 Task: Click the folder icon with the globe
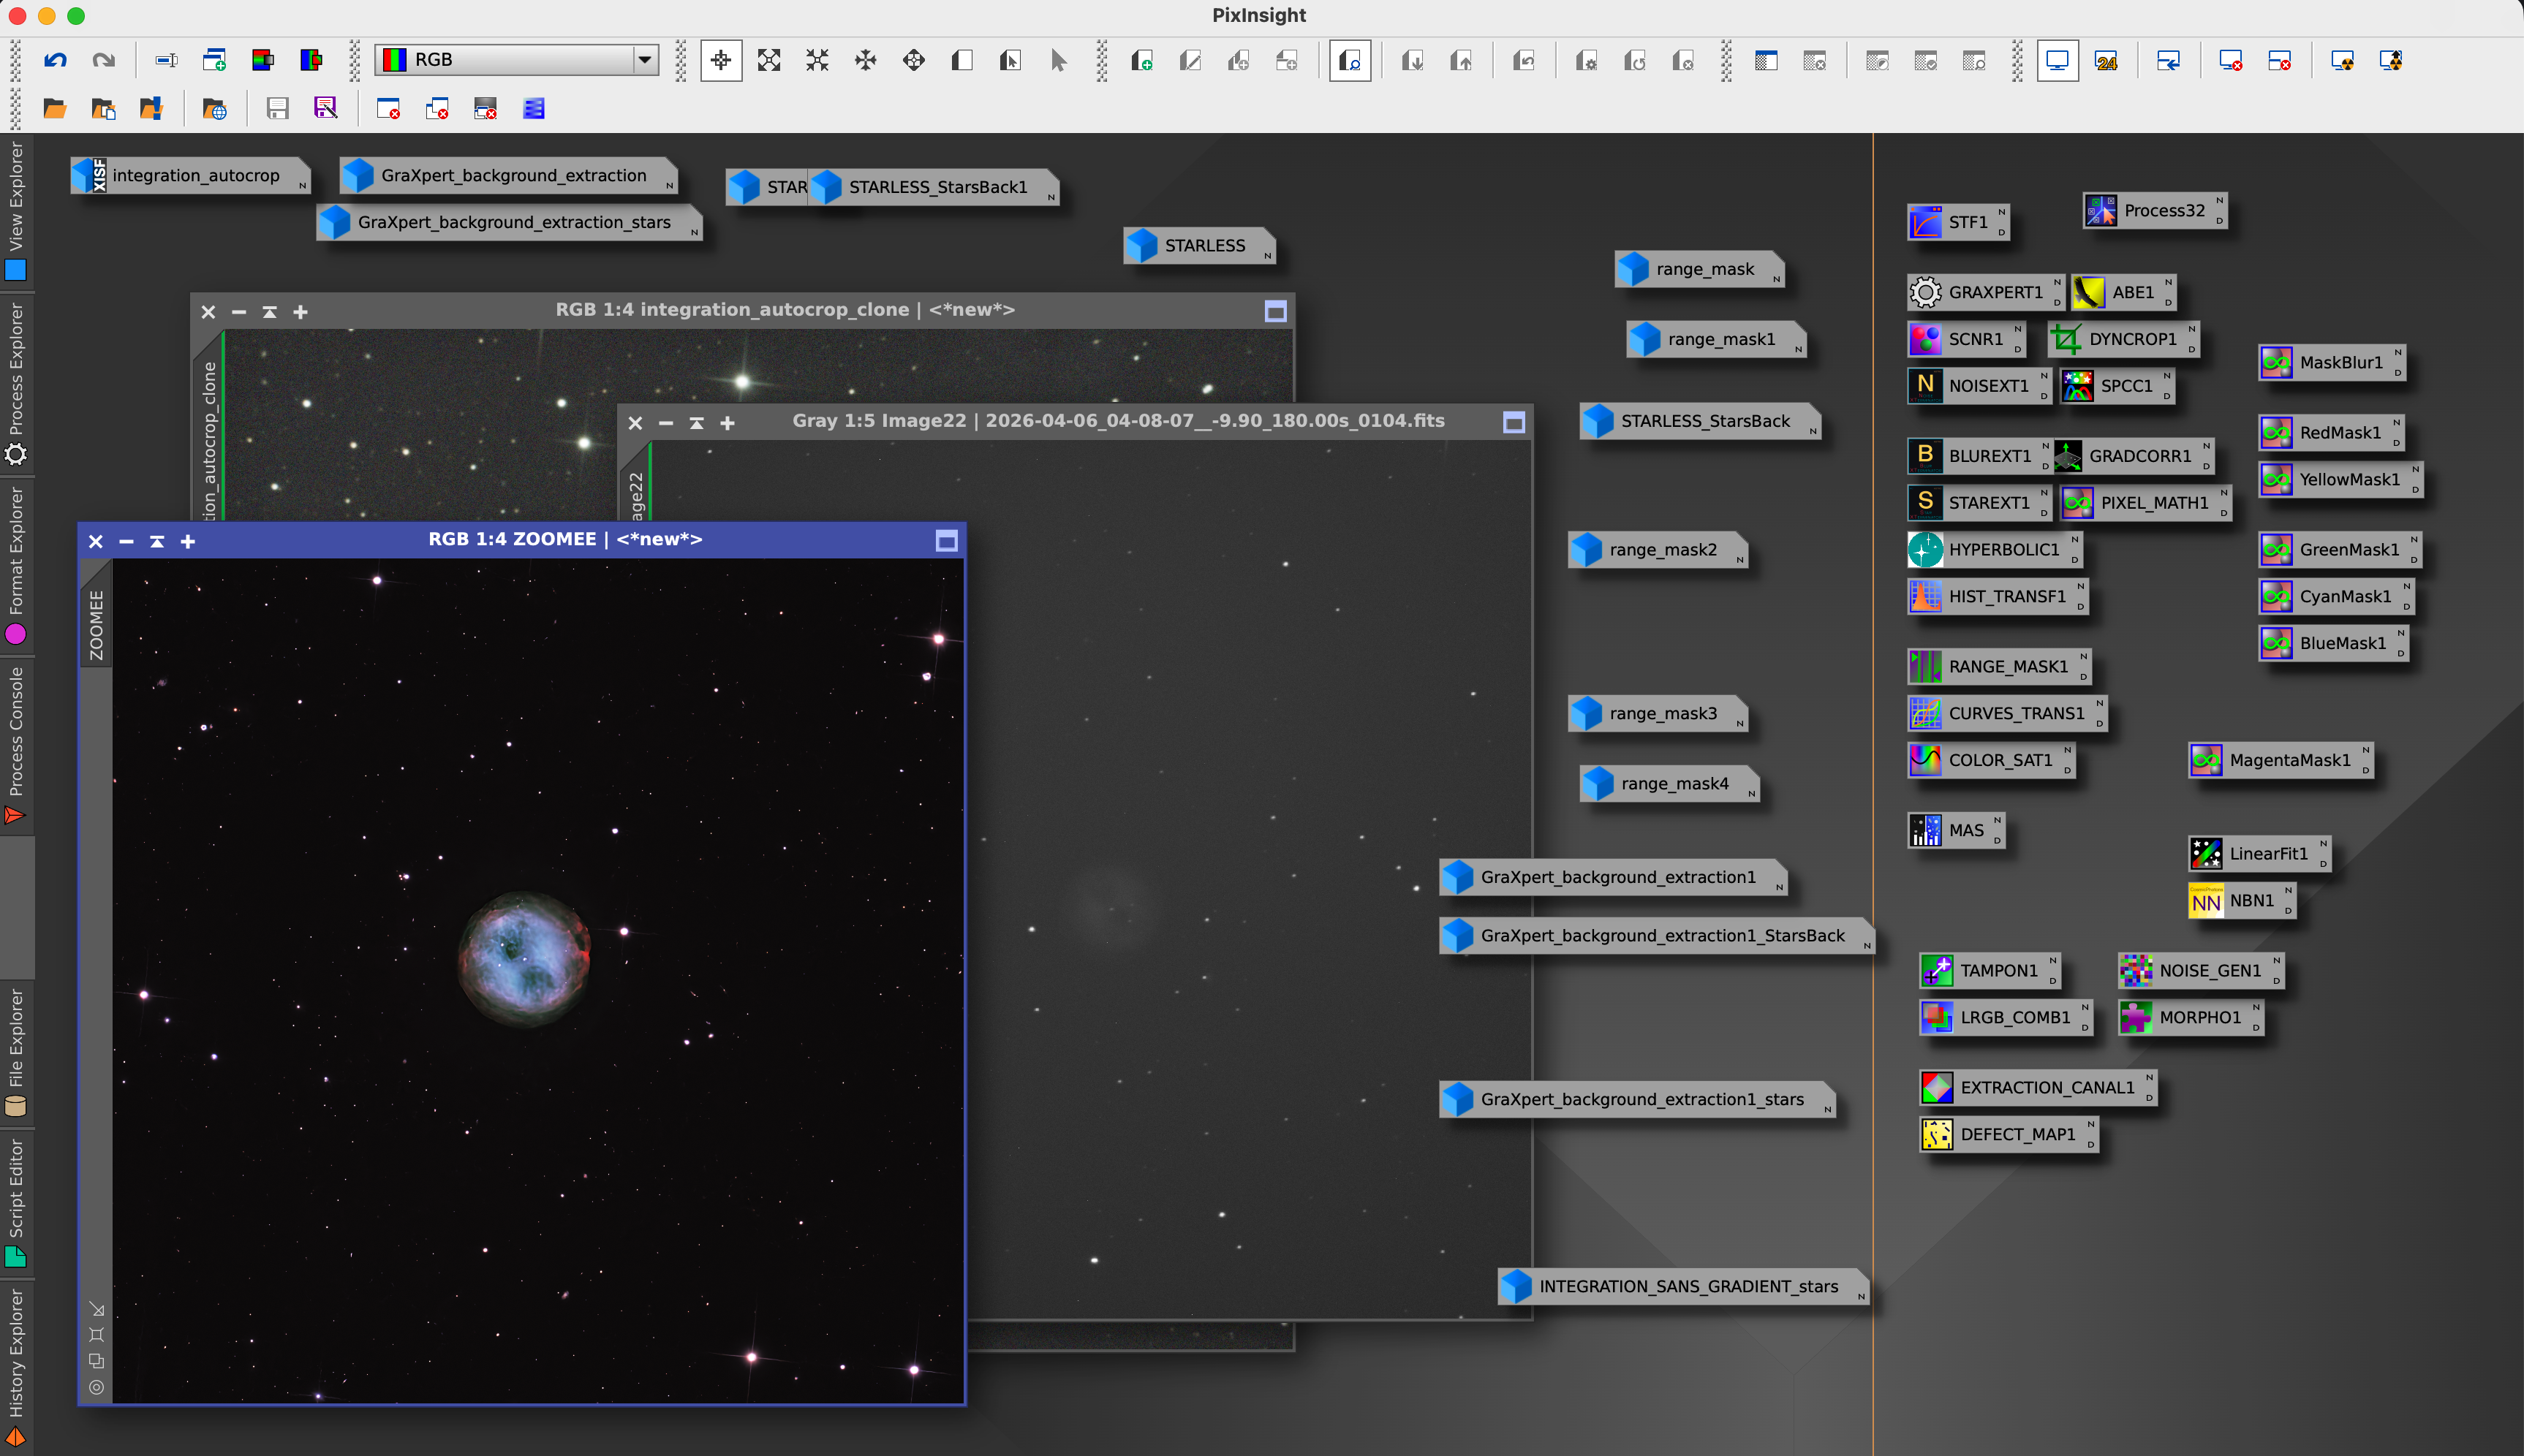tap(215, 108)
